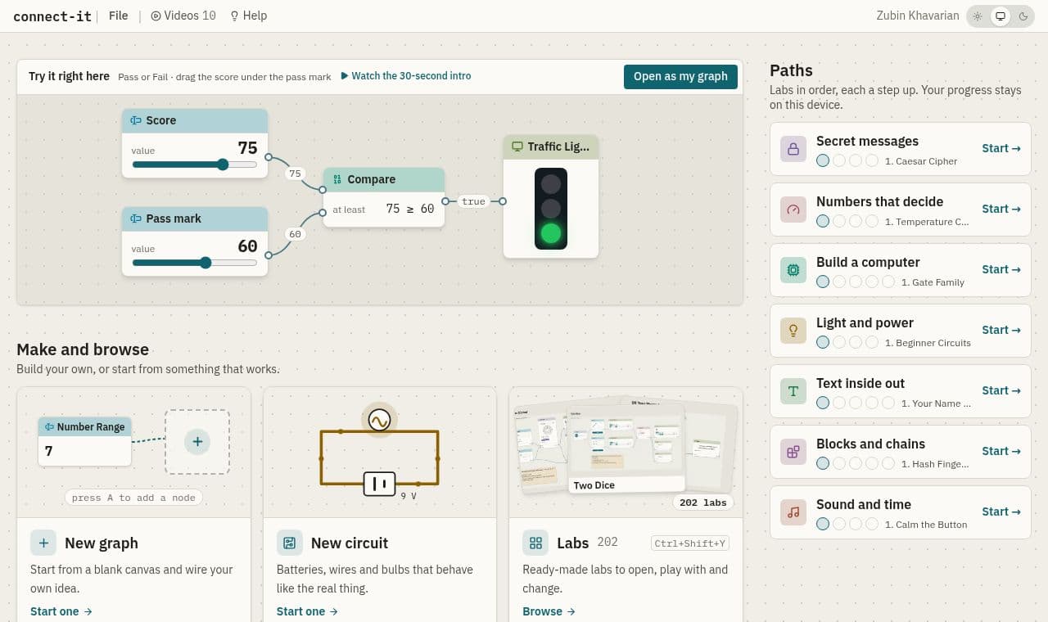Start the Secret messages path
Screen dimensions: 1048x622
click(x=1001, y=148)
